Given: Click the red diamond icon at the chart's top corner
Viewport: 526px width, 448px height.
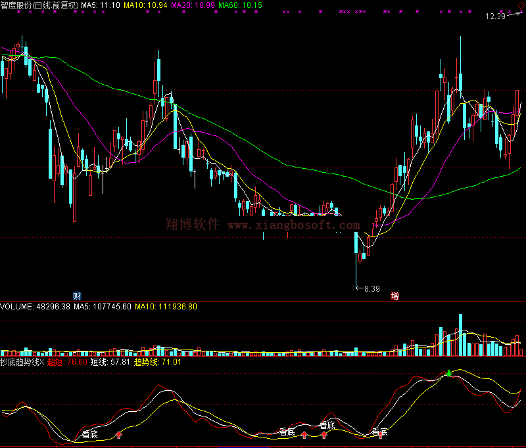Looking at the screenshot, I should tap(521, 6).
